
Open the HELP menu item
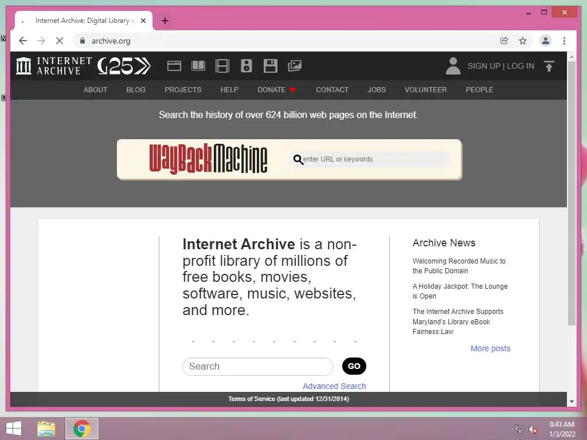tap(229, 90)
